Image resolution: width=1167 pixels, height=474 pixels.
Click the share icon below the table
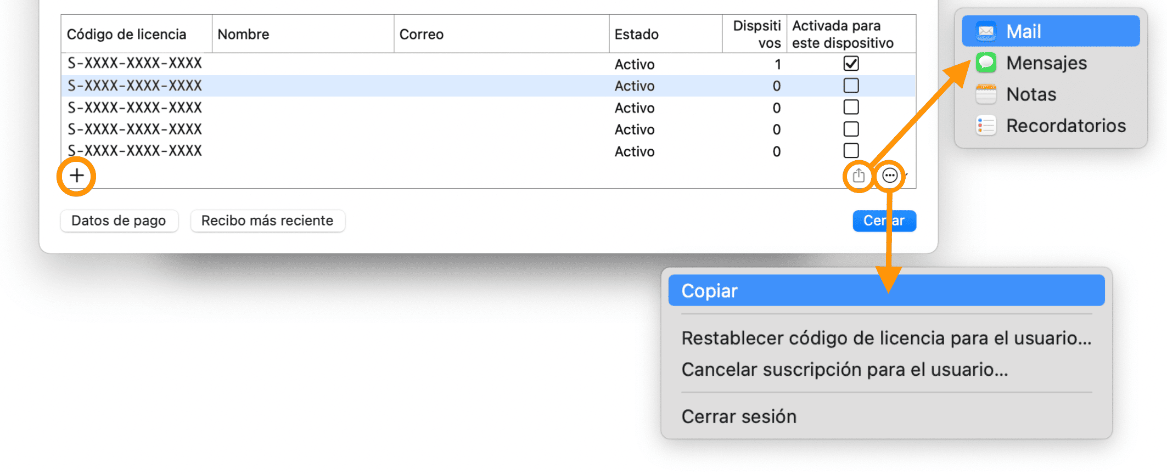click(859, 176)
